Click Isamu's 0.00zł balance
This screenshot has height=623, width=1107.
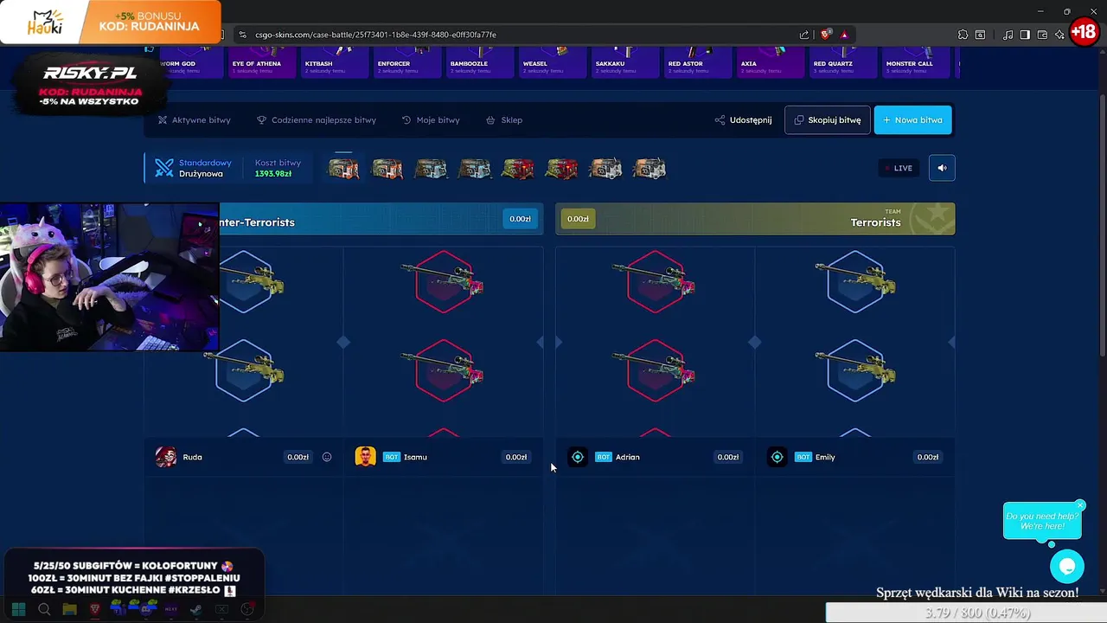[516, 457]
